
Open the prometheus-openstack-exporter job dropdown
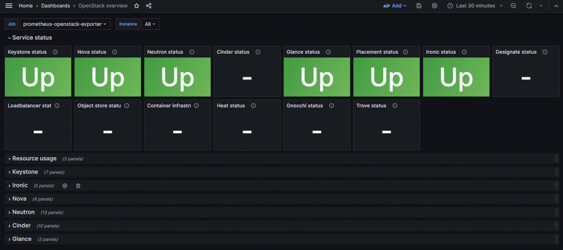[x=65, y=24]
